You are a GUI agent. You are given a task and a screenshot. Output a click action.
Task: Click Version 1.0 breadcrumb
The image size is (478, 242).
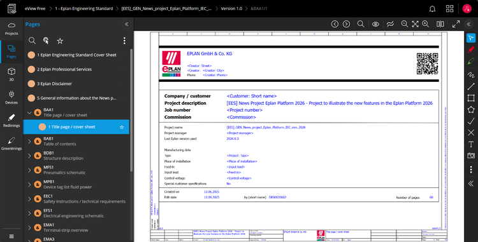231,8
